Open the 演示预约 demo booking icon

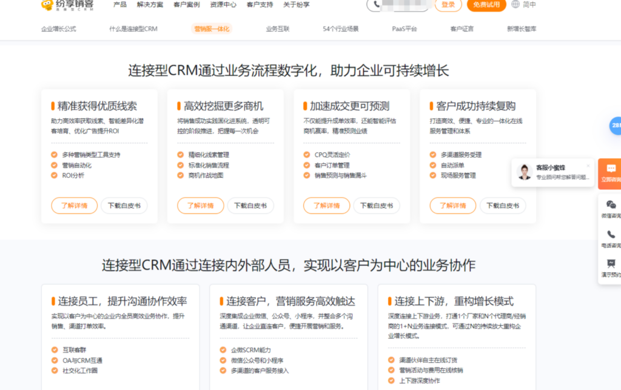pyautogui.click(x=613, y=267)
